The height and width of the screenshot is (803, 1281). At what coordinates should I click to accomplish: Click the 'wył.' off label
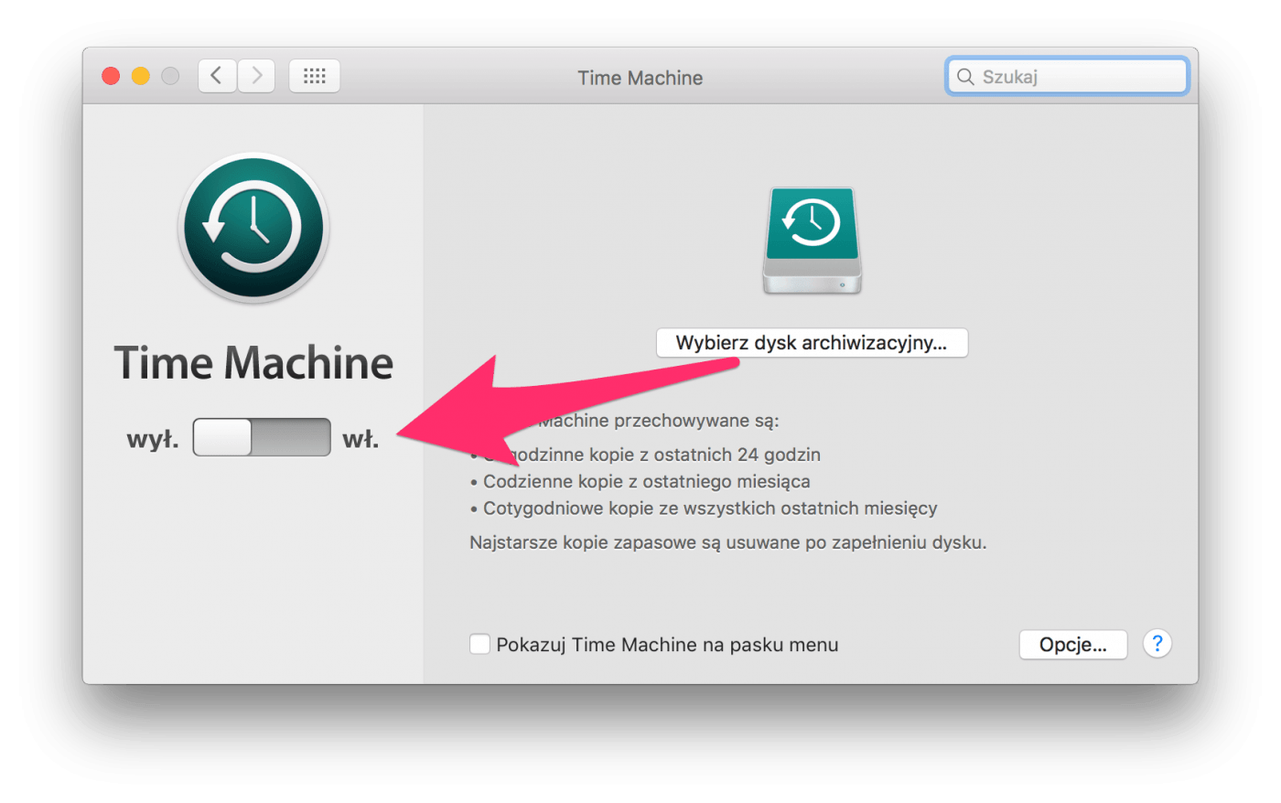coord(153,439)
